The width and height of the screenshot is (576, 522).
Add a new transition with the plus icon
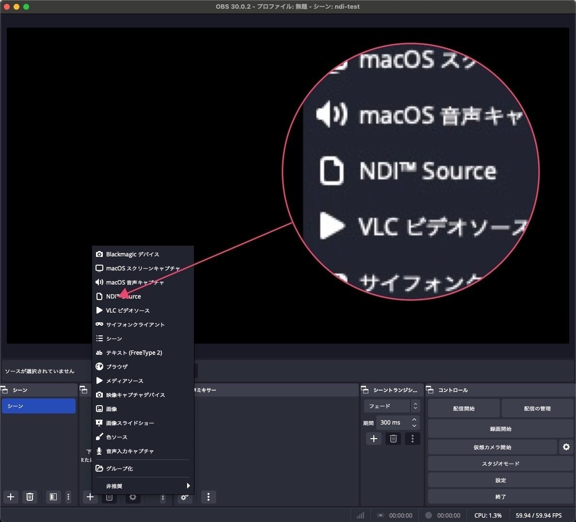374,439
